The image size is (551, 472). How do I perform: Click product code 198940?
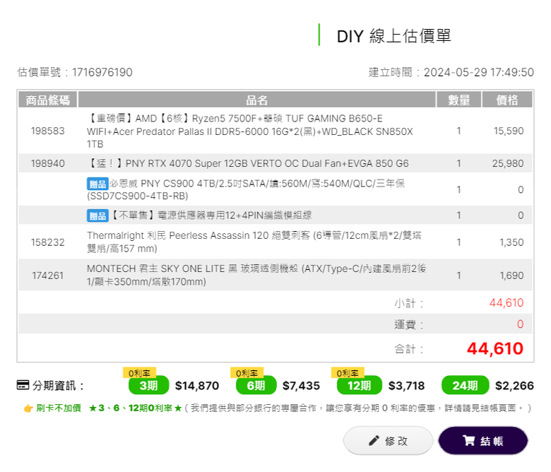coord(48,163)
